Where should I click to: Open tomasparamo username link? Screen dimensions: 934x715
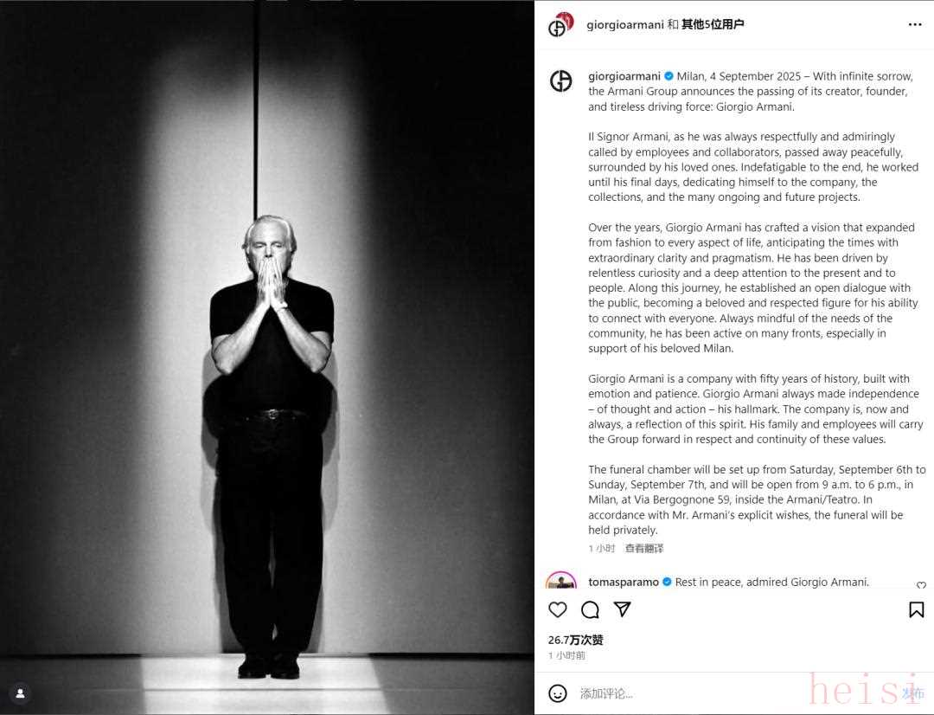[x=623, y=582]
